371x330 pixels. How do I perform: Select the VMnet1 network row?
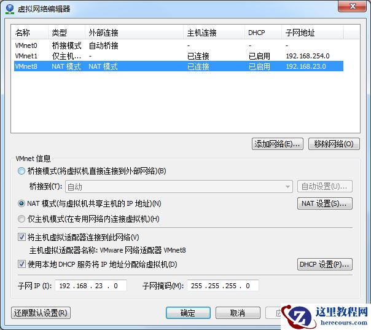pyautogui.click(x=179, y=56)
